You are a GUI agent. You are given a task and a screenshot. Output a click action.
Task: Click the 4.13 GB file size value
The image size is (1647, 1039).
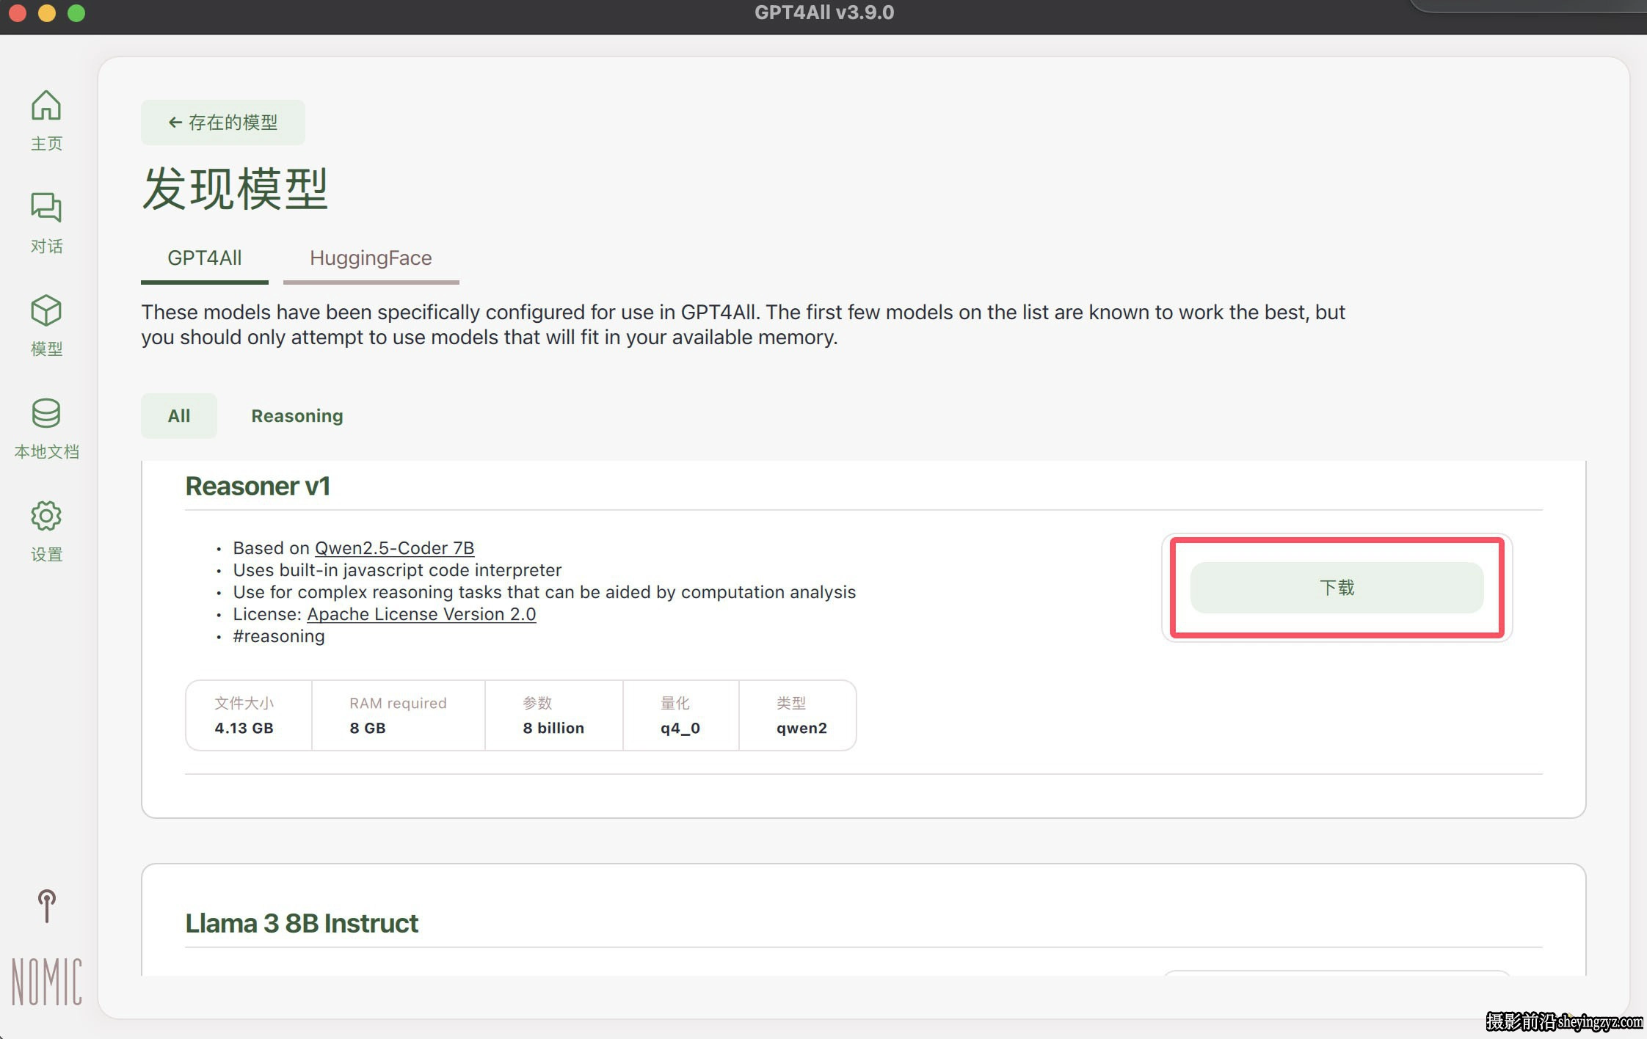click(244, 728)
